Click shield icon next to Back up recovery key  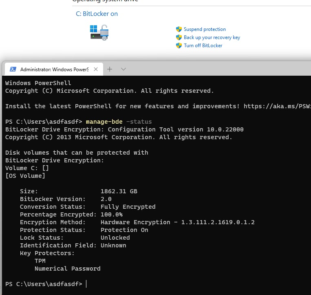(179, 37)
